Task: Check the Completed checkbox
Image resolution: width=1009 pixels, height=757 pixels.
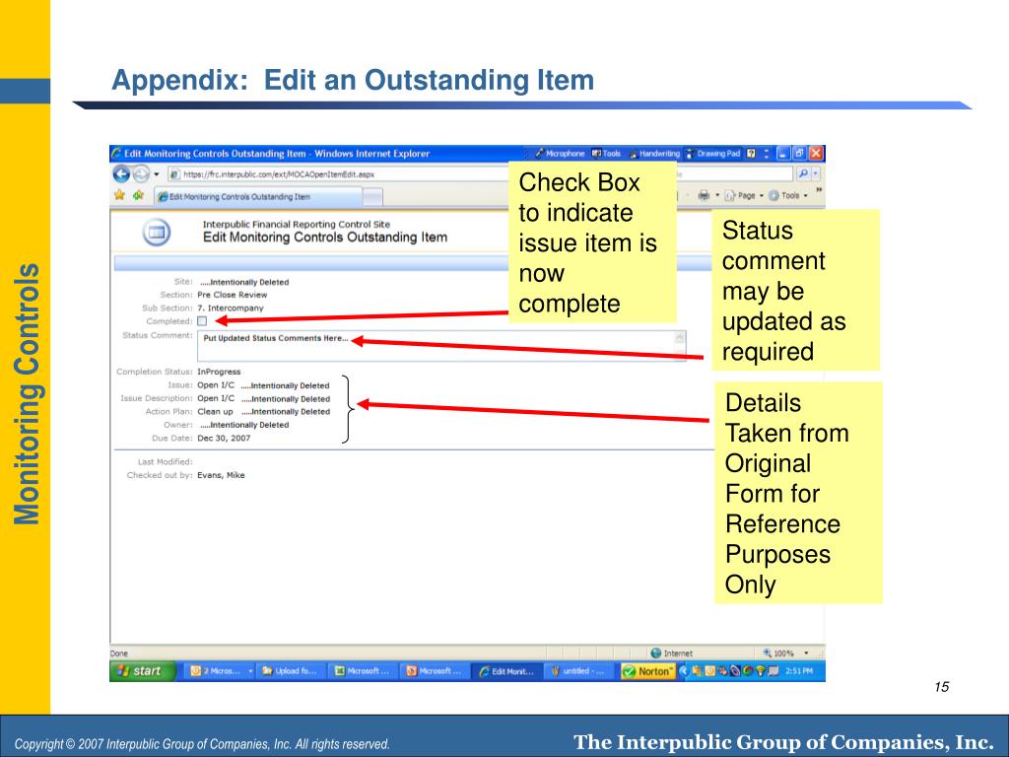Action: point(202,321)
